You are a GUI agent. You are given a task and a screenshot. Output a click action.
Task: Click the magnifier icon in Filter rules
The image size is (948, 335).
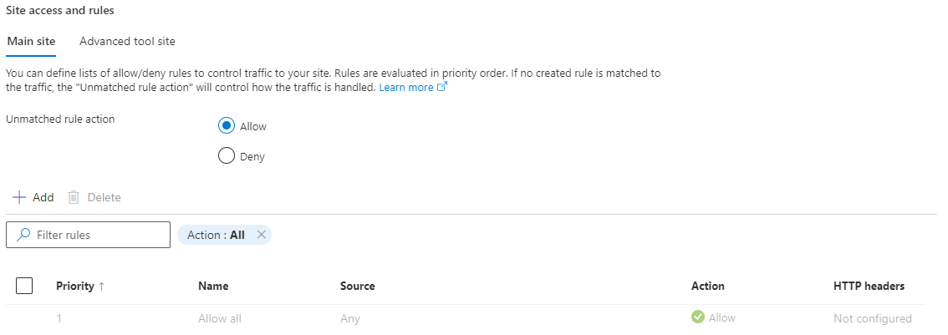click(23, 236)
